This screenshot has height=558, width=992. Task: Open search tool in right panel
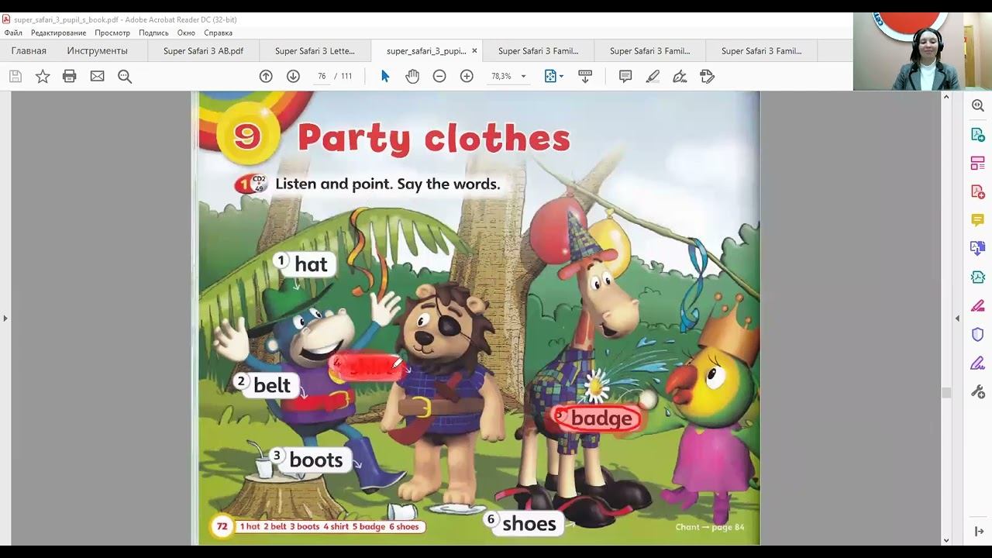[978, 105]
